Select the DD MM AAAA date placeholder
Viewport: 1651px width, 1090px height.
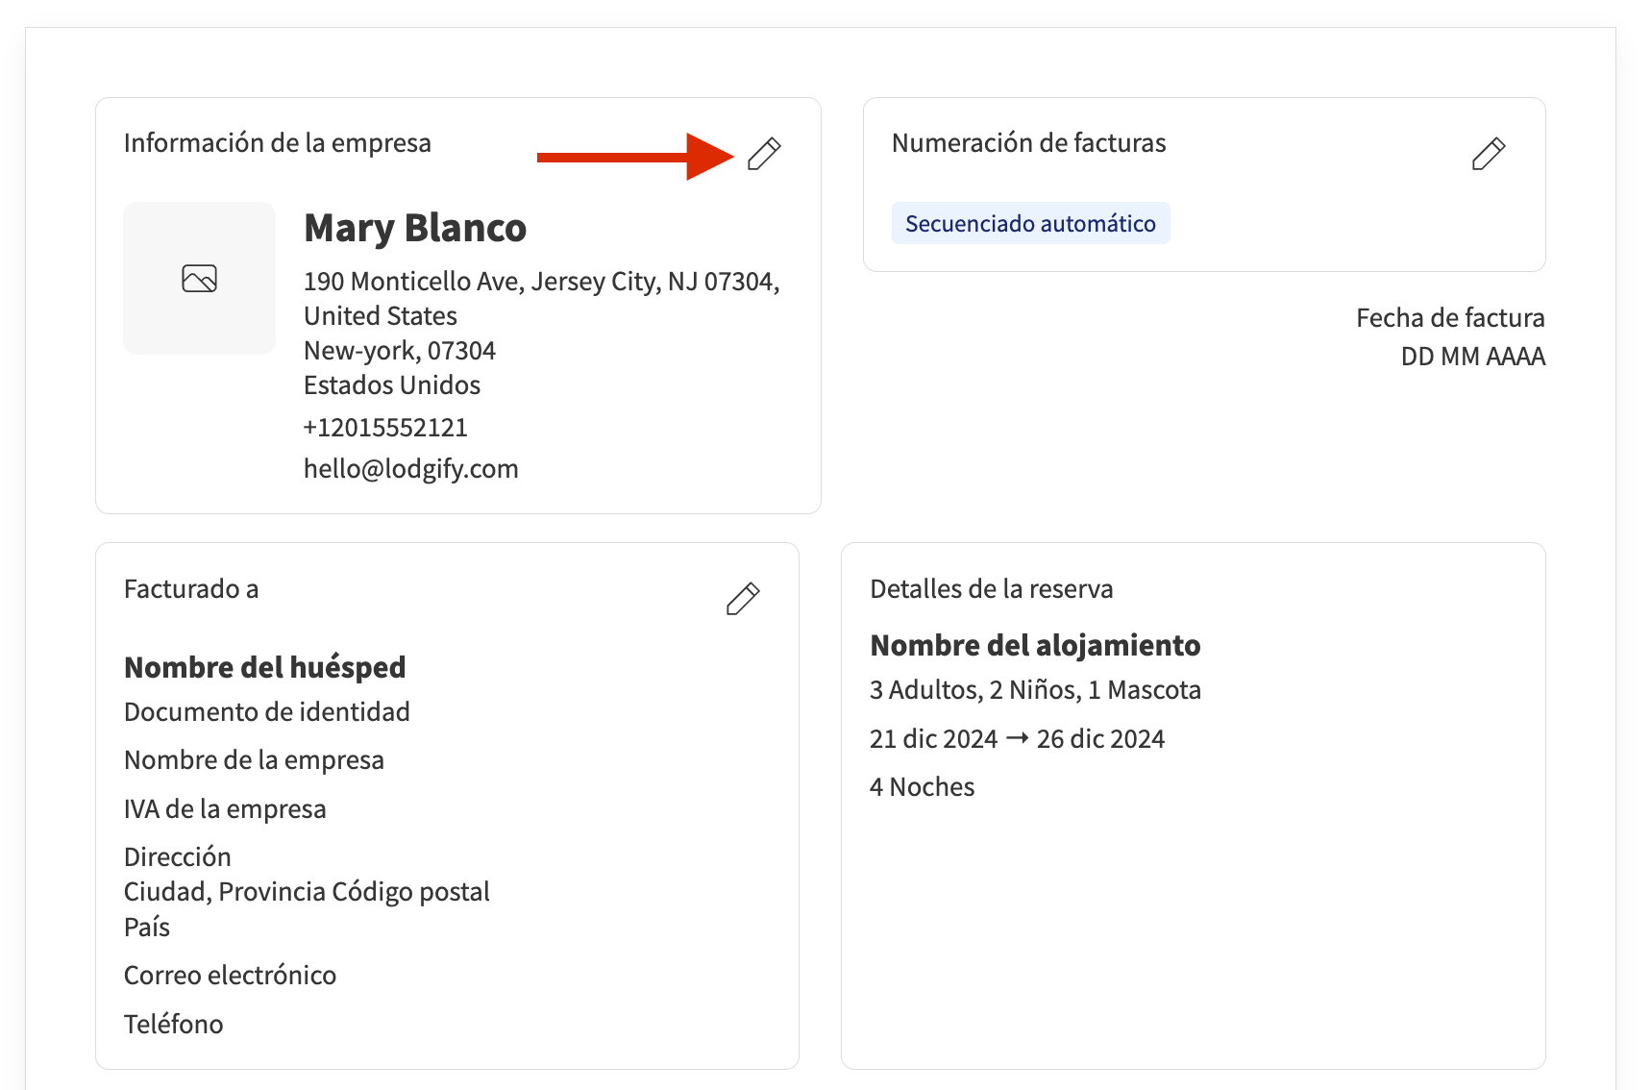[1472, 357]
